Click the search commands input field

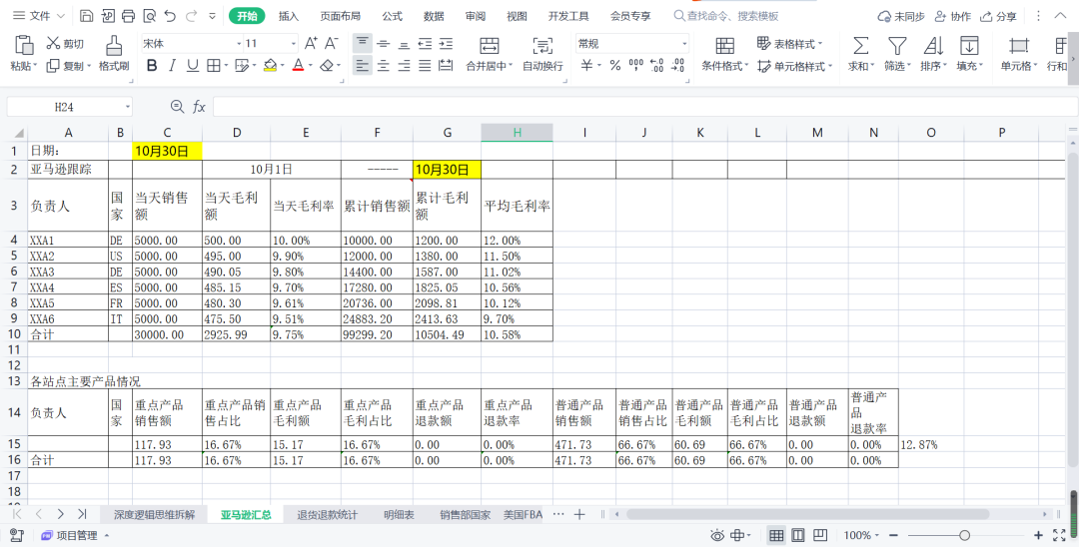coord(732,16)
